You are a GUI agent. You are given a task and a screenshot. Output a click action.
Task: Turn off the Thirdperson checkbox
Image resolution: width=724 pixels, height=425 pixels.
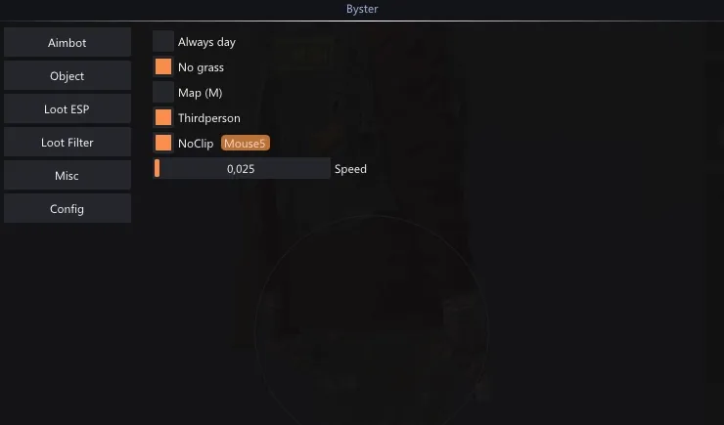coord(163,117)
